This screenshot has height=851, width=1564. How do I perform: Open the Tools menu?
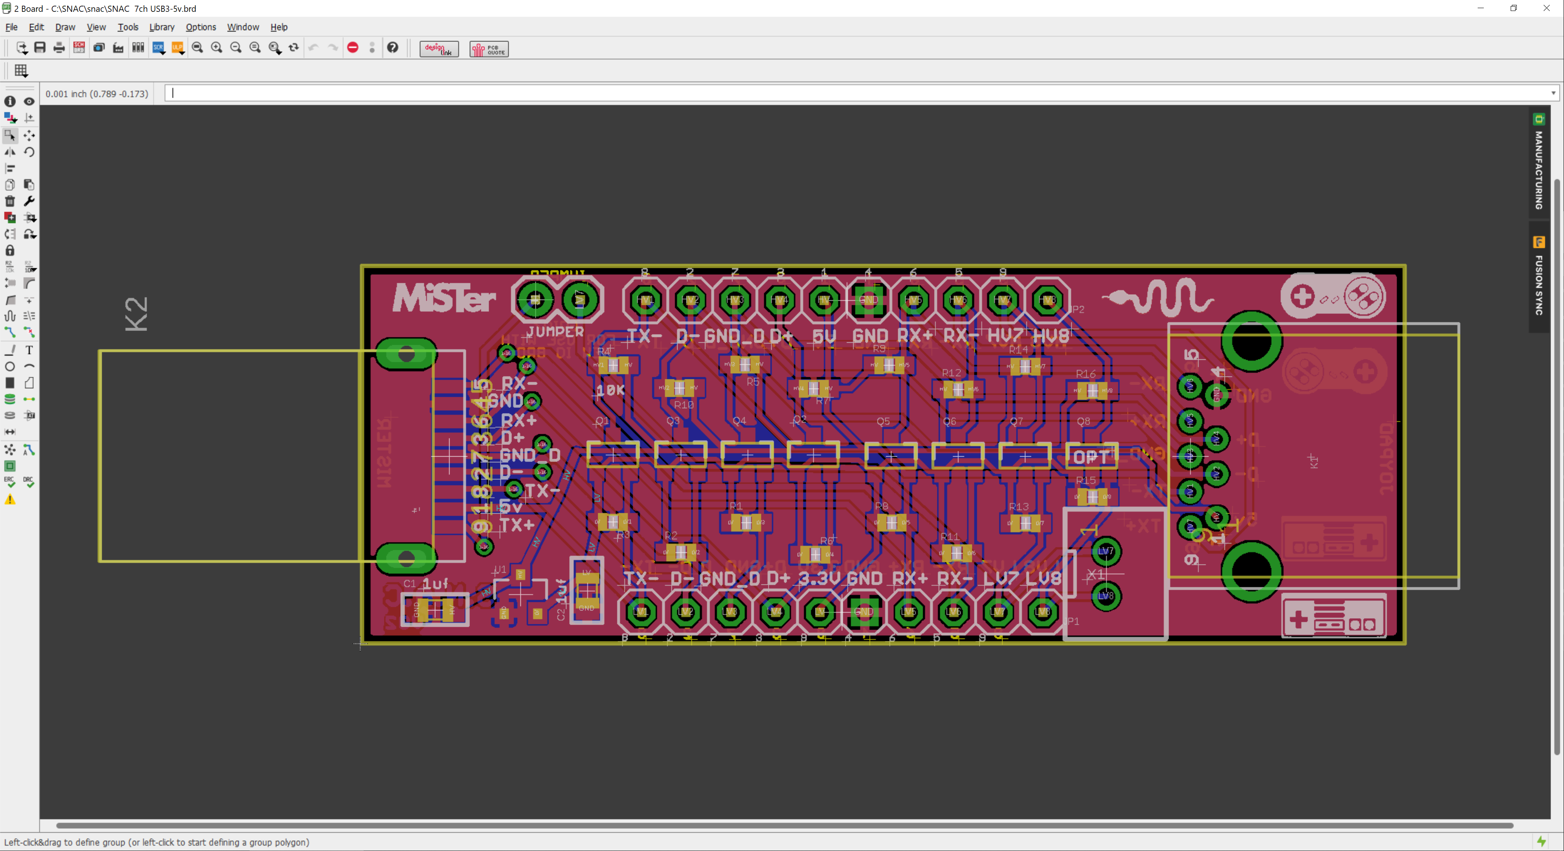coord(127,27)
